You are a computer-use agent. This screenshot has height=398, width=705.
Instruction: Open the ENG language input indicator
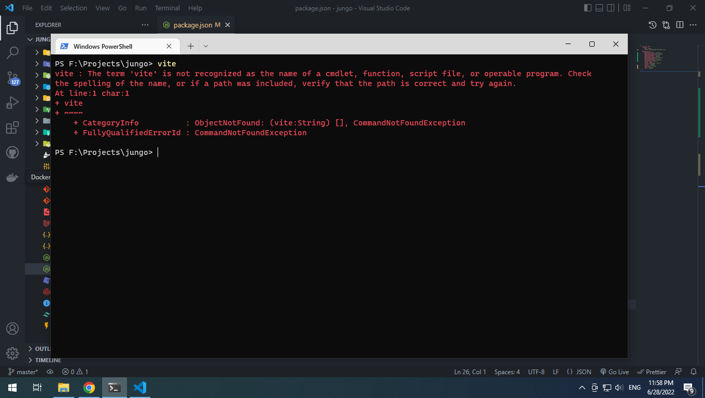click(x=634, y=388)
